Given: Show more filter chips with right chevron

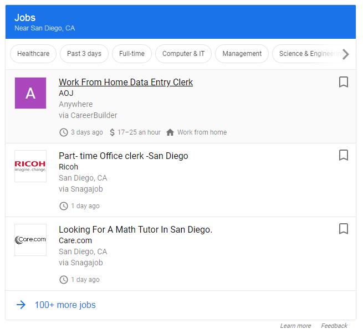Looking at the screenshot, I should pyautogui.click(x=346, y=54).
